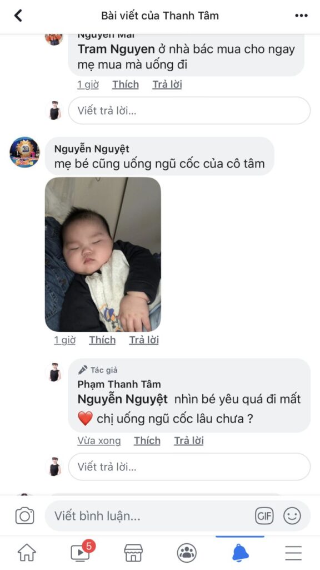Reply to Nguyễn Nguyệt's baby photo comment

point(144,340)
